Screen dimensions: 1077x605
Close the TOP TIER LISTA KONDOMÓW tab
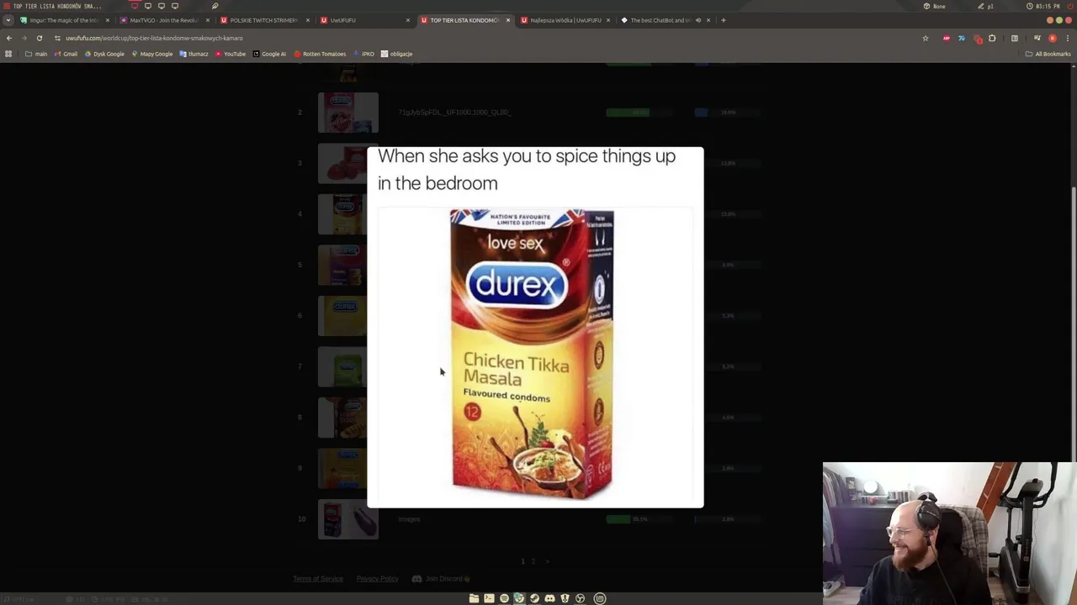507,20
